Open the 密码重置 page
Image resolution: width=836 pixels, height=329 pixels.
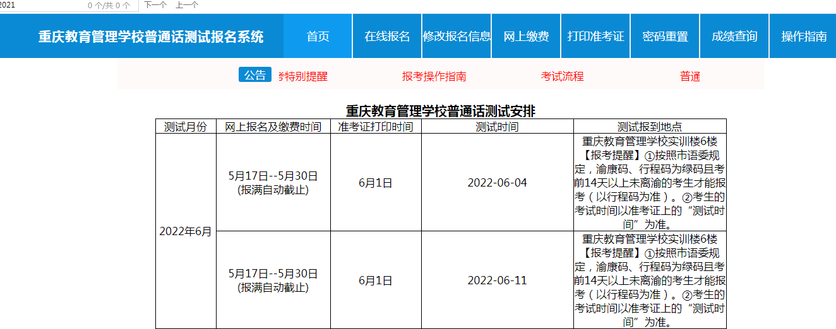(665, 36)
